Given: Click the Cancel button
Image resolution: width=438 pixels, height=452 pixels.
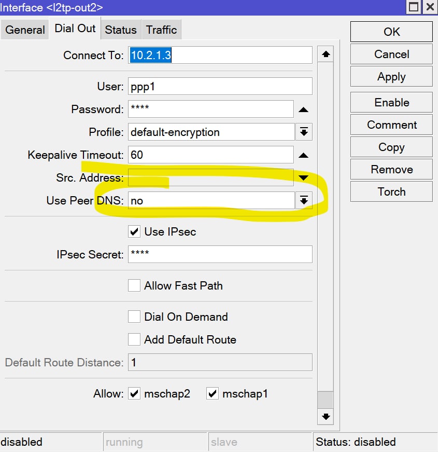Looking at the screenshot, I should pyautogui.click(x=391, y=54).
